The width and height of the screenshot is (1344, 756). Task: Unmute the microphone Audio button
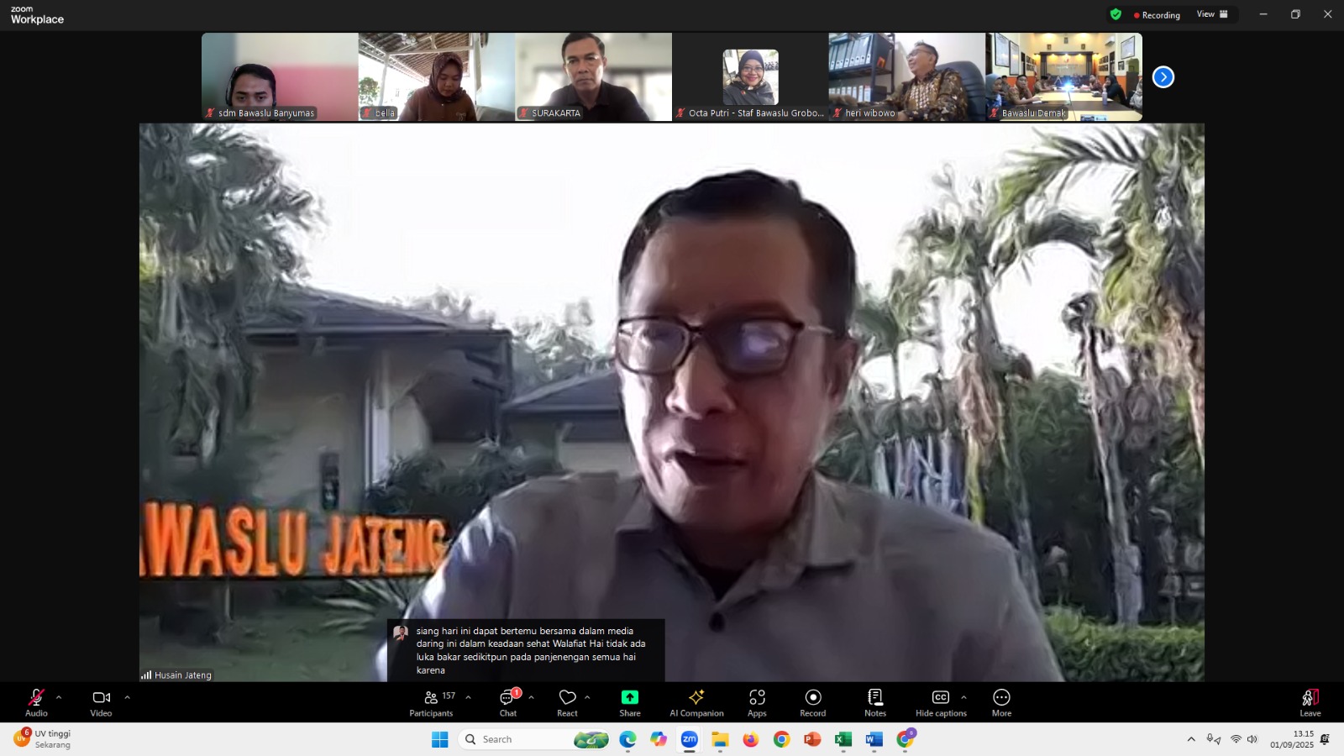point(36,702)
